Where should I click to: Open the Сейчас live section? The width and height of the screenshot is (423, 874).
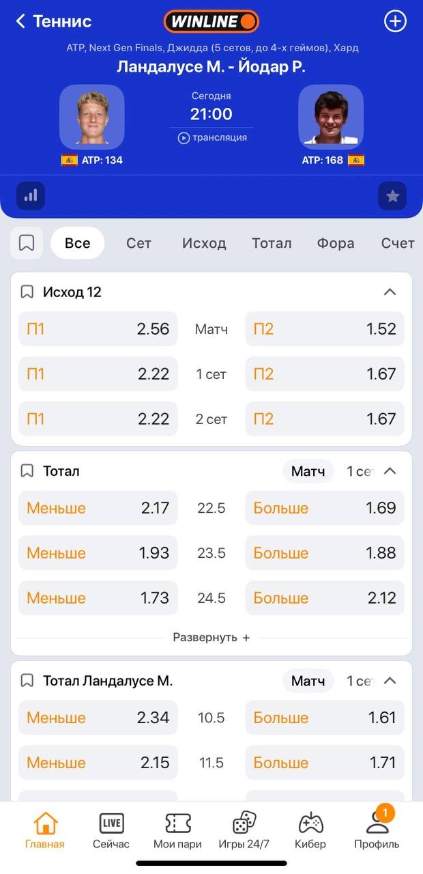point(111,830)
